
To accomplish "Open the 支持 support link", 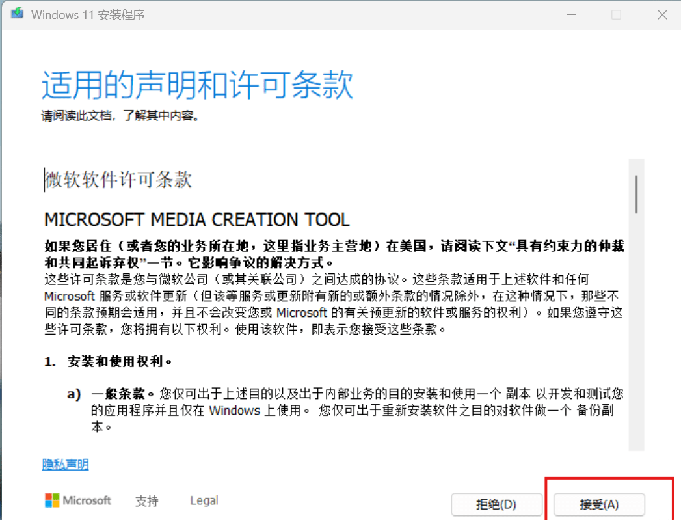I will 146,500.
